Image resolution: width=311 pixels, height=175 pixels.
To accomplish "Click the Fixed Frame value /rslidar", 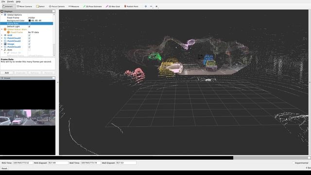I will 32,17.
